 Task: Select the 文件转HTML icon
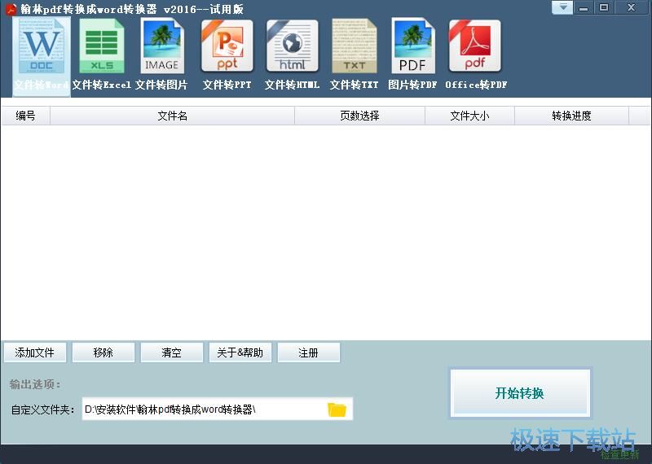tap(293, 46)
